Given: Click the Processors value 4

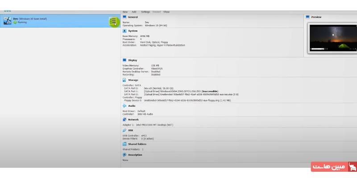Looking at the screenshot, I should click(x=141, y=39).
